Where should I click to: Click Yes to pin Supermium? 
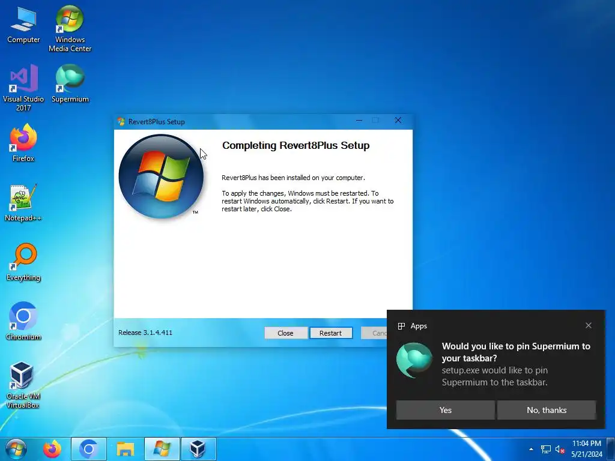(445, 410)
